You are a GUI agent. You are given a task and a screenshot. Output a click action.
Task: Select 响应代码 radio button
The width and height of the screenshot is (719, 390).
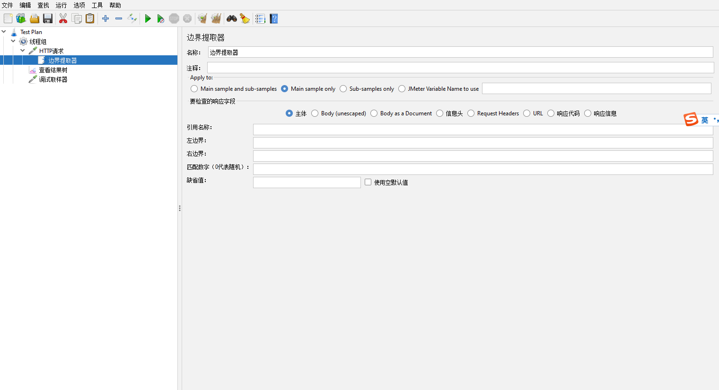tap(551, 113)
